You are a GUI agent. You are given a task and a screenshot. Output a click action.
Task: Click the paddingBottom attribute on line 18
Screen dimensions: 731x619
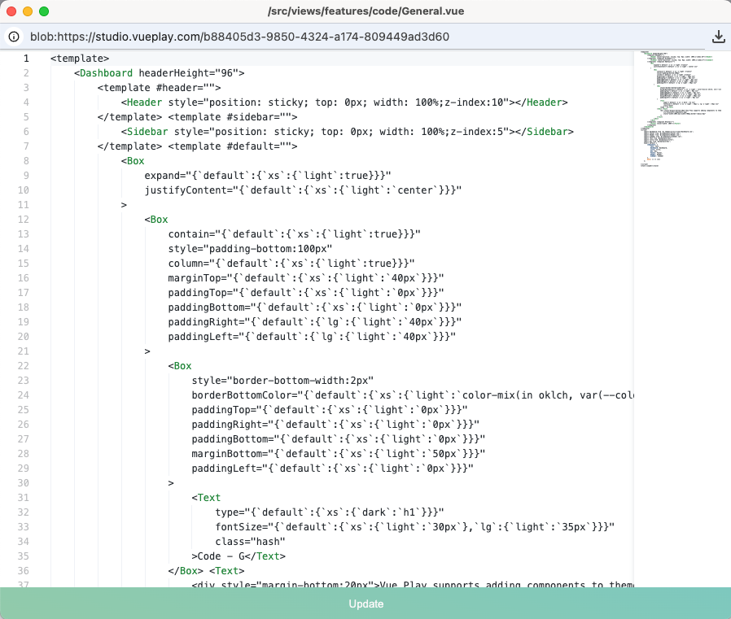click(315, 307)
